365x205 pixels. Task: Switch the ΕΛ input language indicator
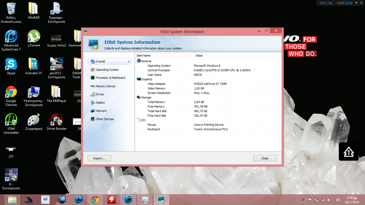[338, 200]
